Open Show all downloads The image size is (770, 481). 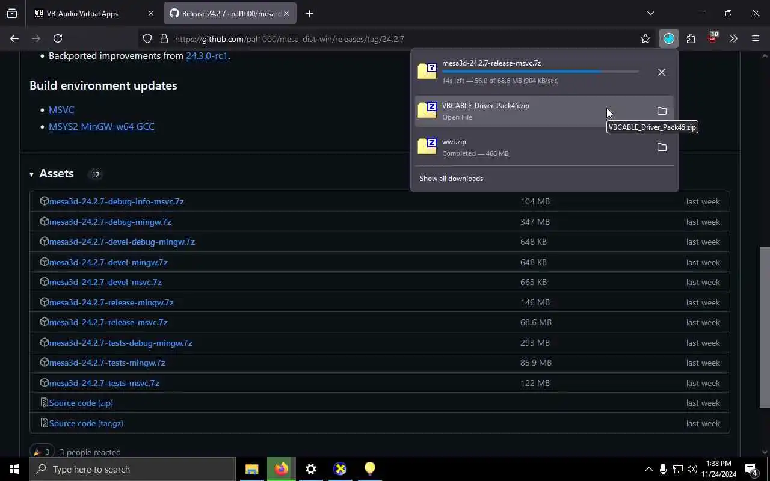click(x=451, y=179)
